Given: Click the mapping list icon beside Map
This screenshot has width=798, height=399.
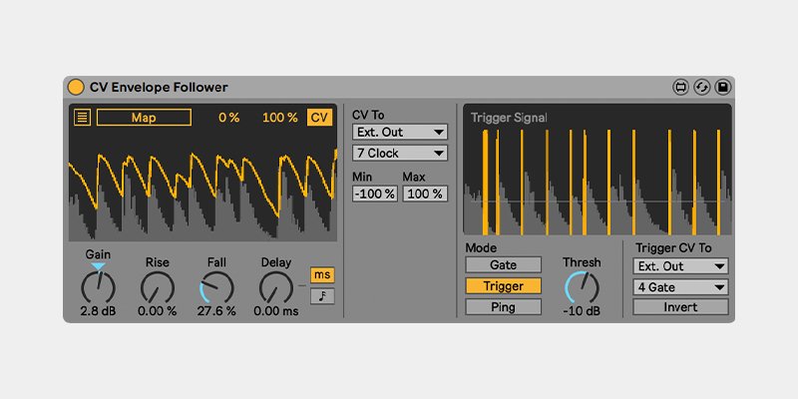Looking at the screenshot, I should click(82, 117).
